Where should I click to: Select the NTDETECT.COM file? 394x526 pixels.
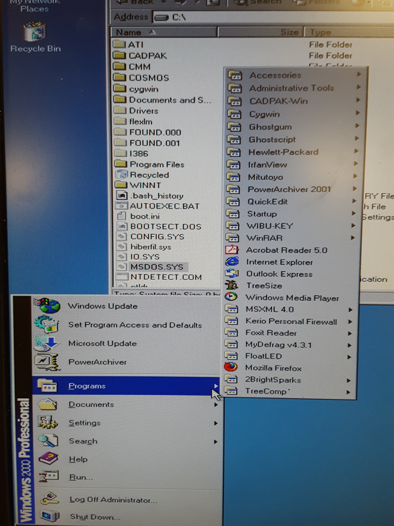[166, 277]
